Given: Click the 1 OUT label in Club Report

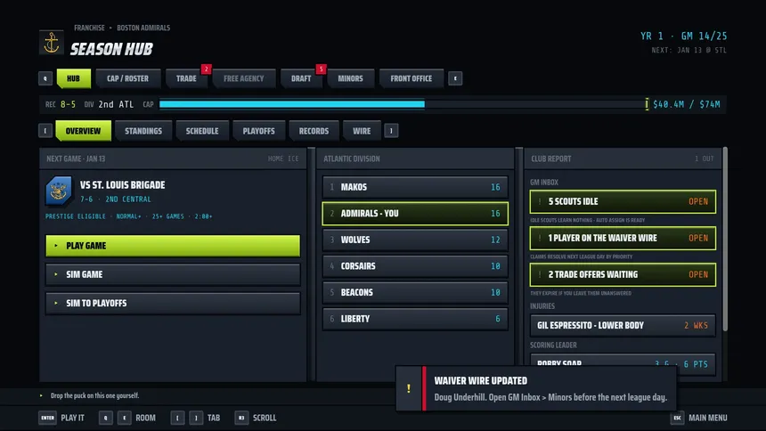Looking at the screenshot, I should 704,159.
